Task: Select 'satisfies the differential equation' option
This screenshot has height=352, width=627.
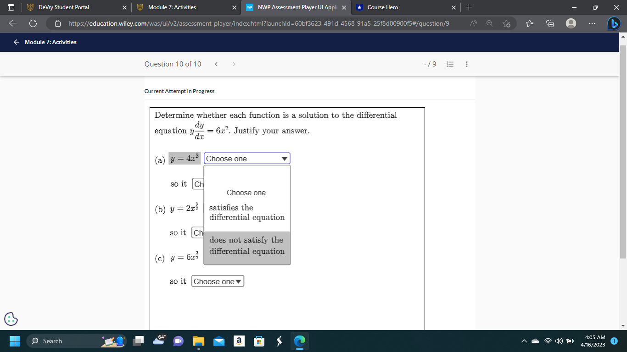Action: [x=246, y=212]
